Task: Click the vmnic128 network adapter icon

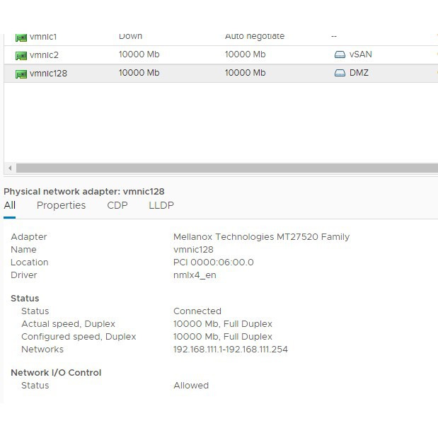Action: [21, 73]
